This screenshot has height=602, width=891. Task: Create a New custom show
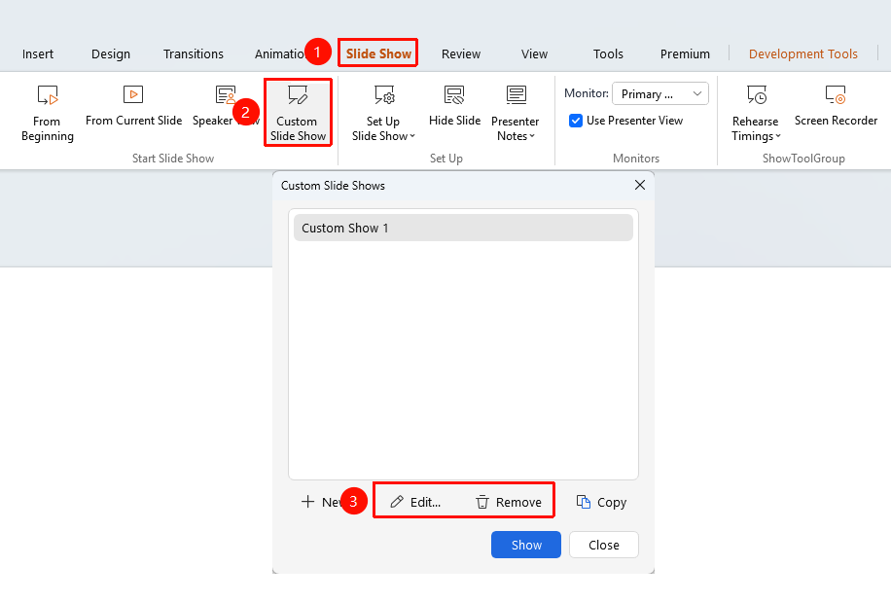tap(322, 502)
